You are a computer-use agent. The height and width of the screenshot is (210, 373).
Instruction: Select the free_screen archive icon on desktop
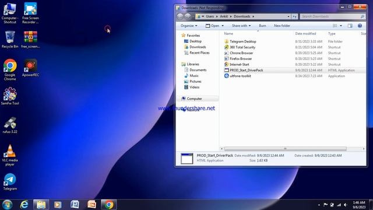pos(30,40)
